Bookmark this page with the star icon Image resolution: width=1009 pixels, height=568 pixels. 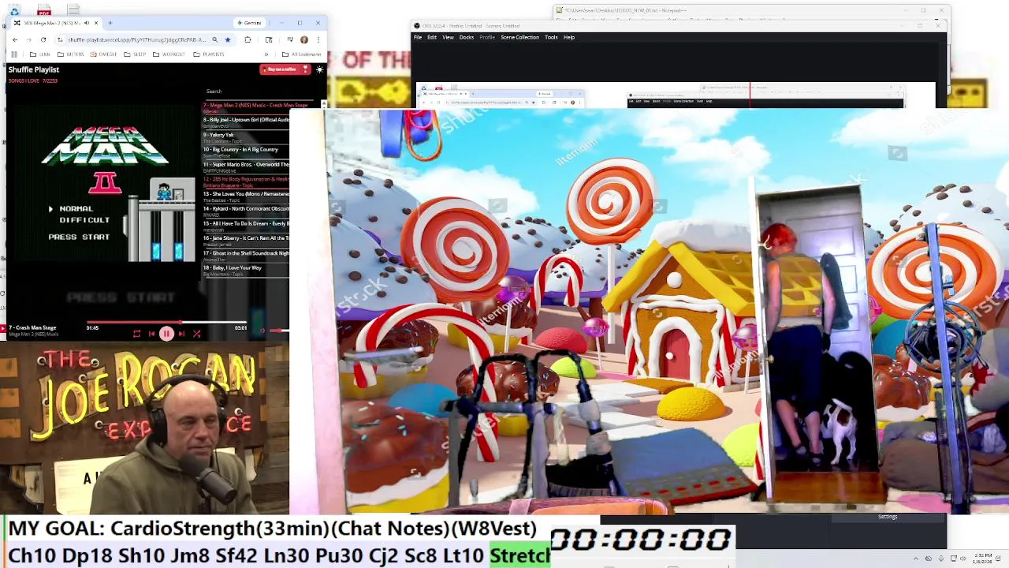pyautogui.click(x=228, y=39)
